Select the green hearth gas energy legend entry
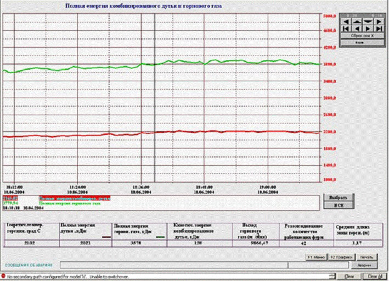The height and width of the screenshot is (281, 389). point(70,203)
